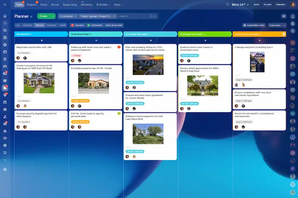Open the Supervising tab

tap(70, 5)
